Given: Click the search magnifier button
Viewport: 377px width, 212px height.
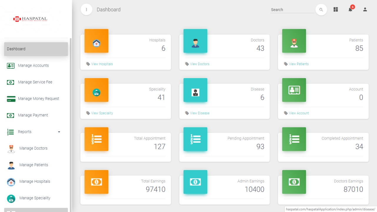Looking at the screenshot, I should (x=321, y=9).
